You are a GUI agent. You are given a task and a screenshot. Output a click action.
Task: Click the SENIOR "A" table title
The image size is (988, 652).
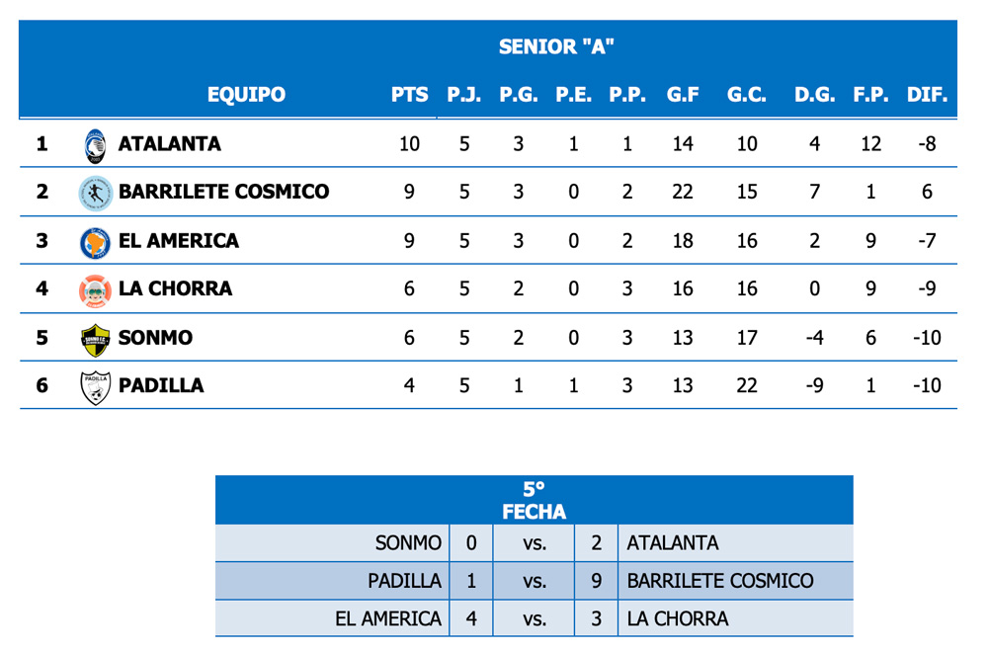(557, 46)
